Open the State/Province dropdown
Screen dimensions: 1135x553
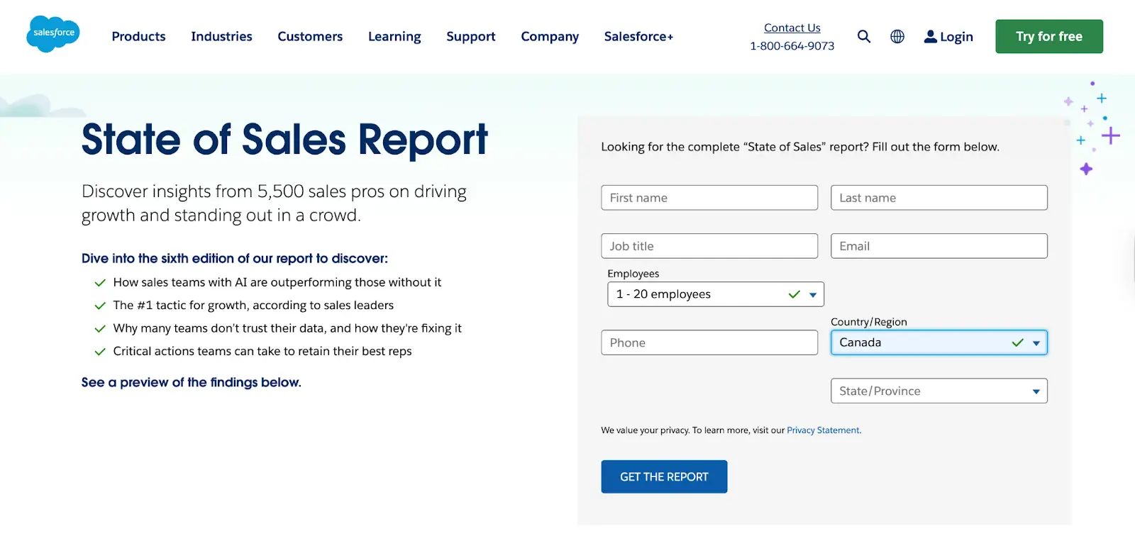point(939,391)
